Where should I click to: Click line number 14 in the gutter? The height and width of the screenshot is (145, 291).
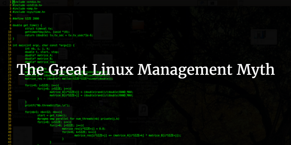(x=10, y=45)
